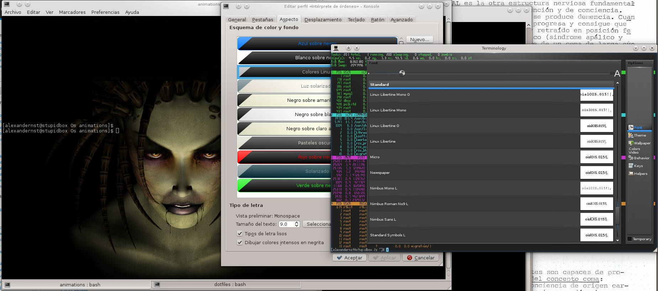
Task: Click the Aceptar button
Action: [349, 258]
